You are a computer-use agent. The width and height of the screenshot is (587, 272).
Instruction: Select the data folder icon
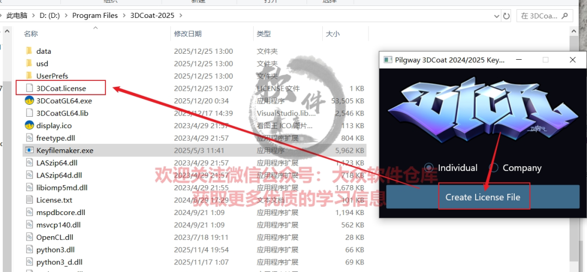(29, 51)
